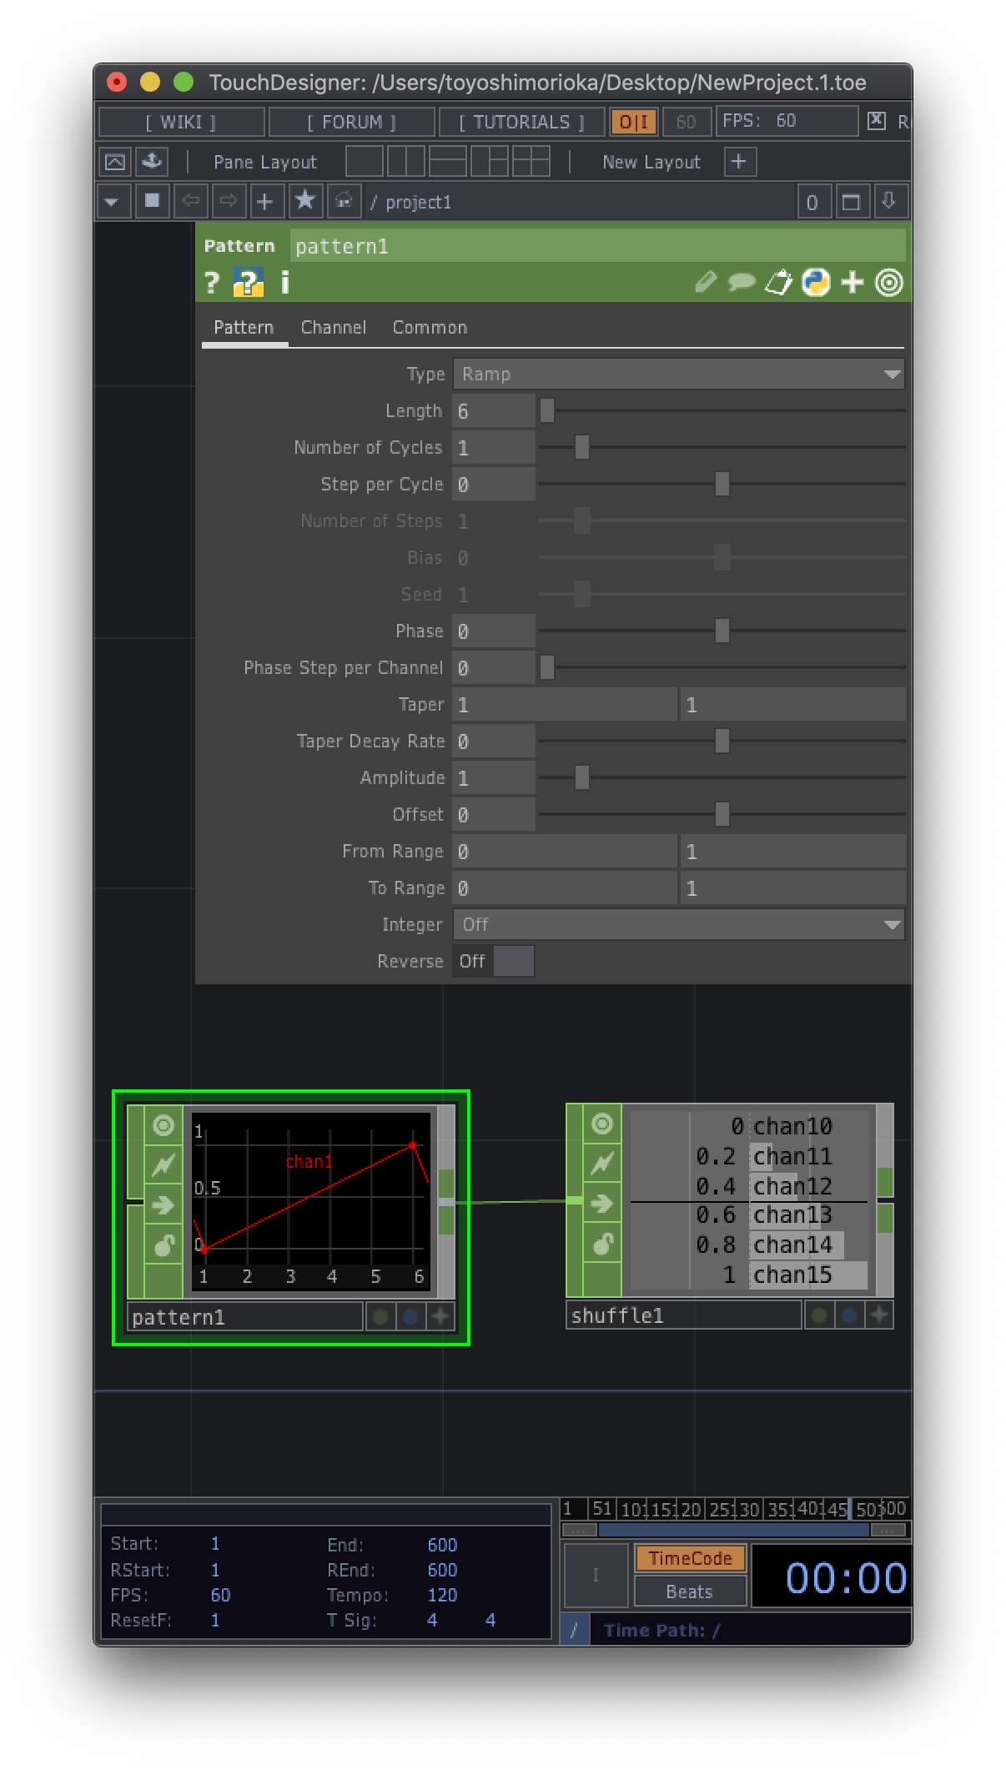The height and width of the screenshot is (1770, 1006).
Task: Open the FORUM link button
Action: [352, 122]
